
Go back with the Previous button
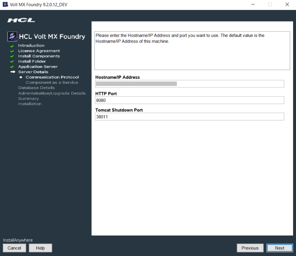pos(250,248)
